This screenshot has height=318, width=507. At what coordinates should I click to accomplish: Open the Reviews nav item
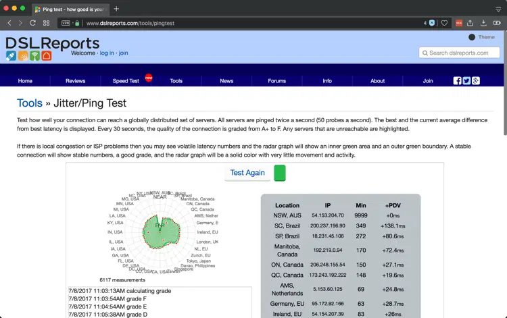tap(75, 81)
